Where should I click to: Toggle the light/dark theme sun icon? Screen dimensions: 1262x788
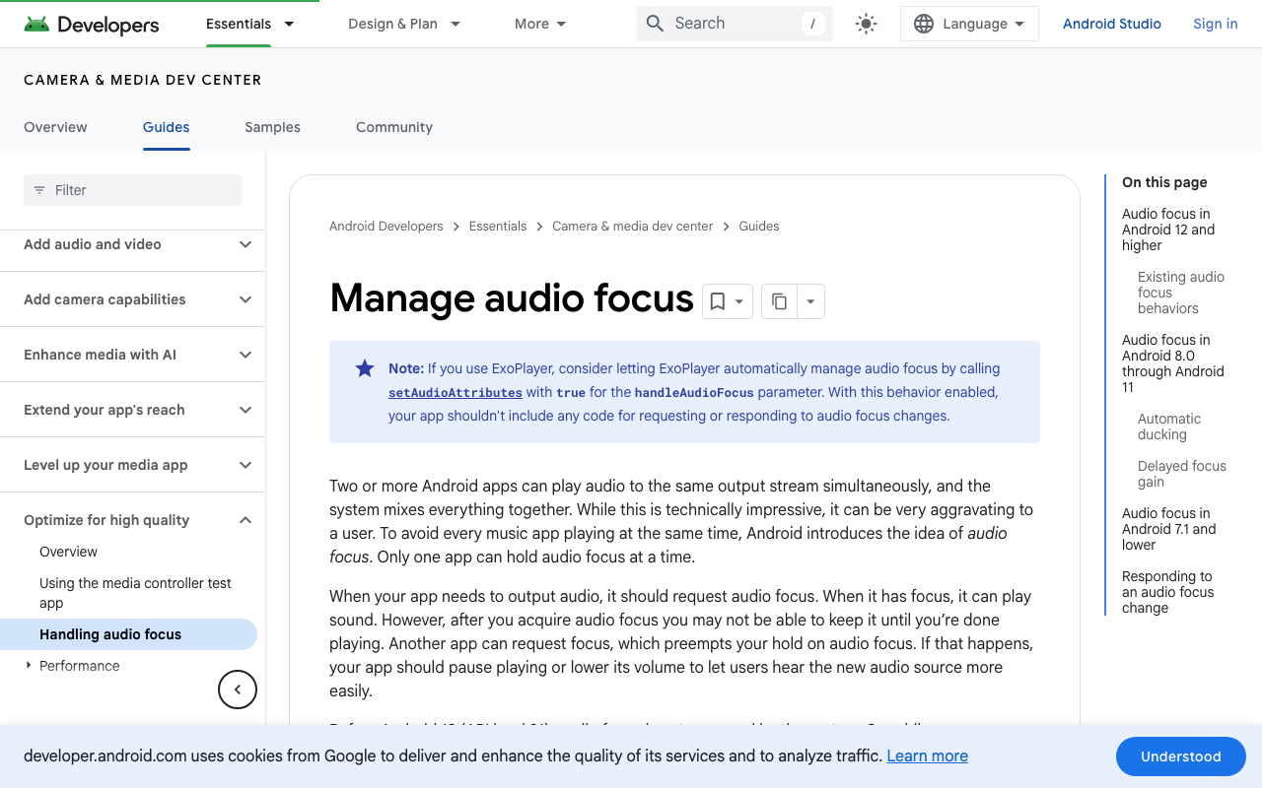(866, 24)
